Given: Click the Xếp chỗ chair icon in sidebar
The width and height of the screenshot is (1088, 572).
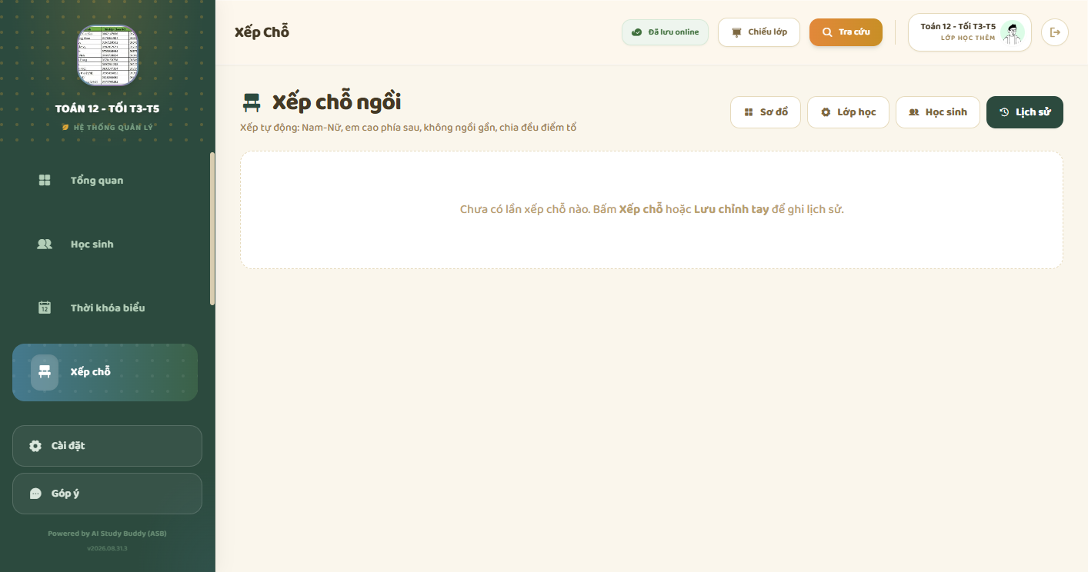Looking at the screenshot, I should (x=45, y=372).
